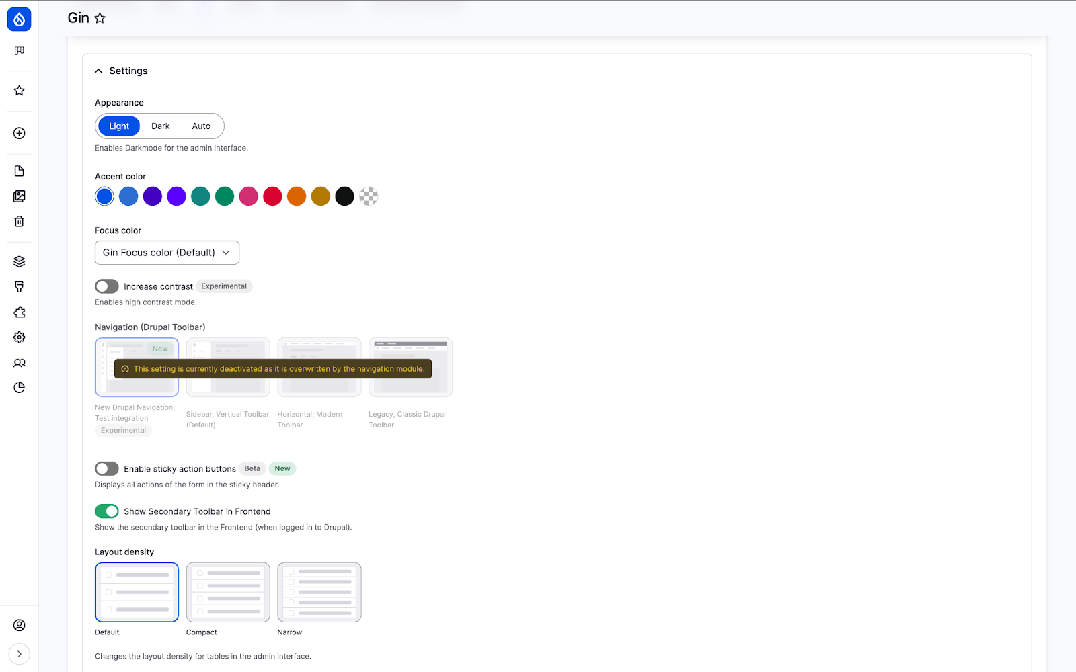
Task: Select Dark appearance mode
Action: click(161, 126)
